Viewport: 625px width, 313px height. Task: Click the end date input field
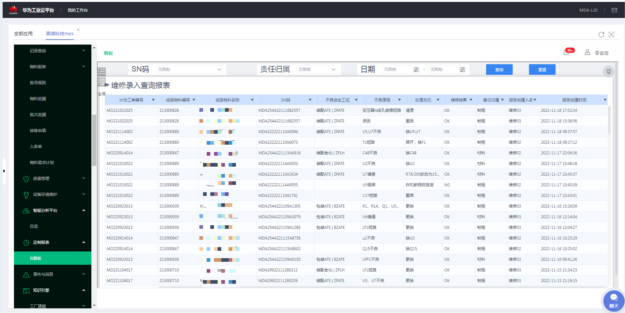coord(447,69)
